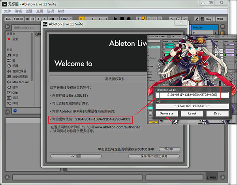Screen dimensions: 237x185
Task: Select the Clip category
Action: tap(12, 93)
